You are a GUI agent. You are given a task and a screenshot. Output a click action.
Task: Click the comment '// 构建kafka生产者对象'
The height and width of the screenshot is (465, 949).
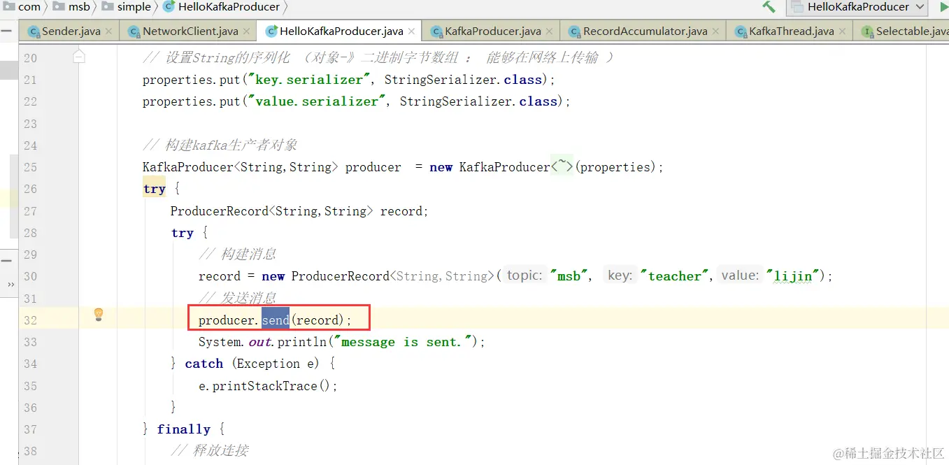[x=220, y=145]
